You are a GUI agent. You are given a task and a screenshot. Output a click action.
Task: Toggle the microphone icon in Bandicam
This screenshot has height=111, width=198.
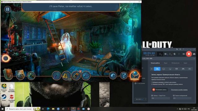(x=170, y=54)
